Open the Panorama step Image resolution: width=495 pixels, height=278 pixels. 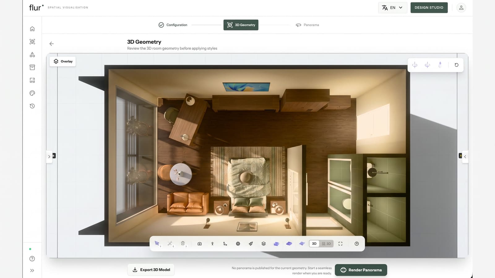pos(307,25)
